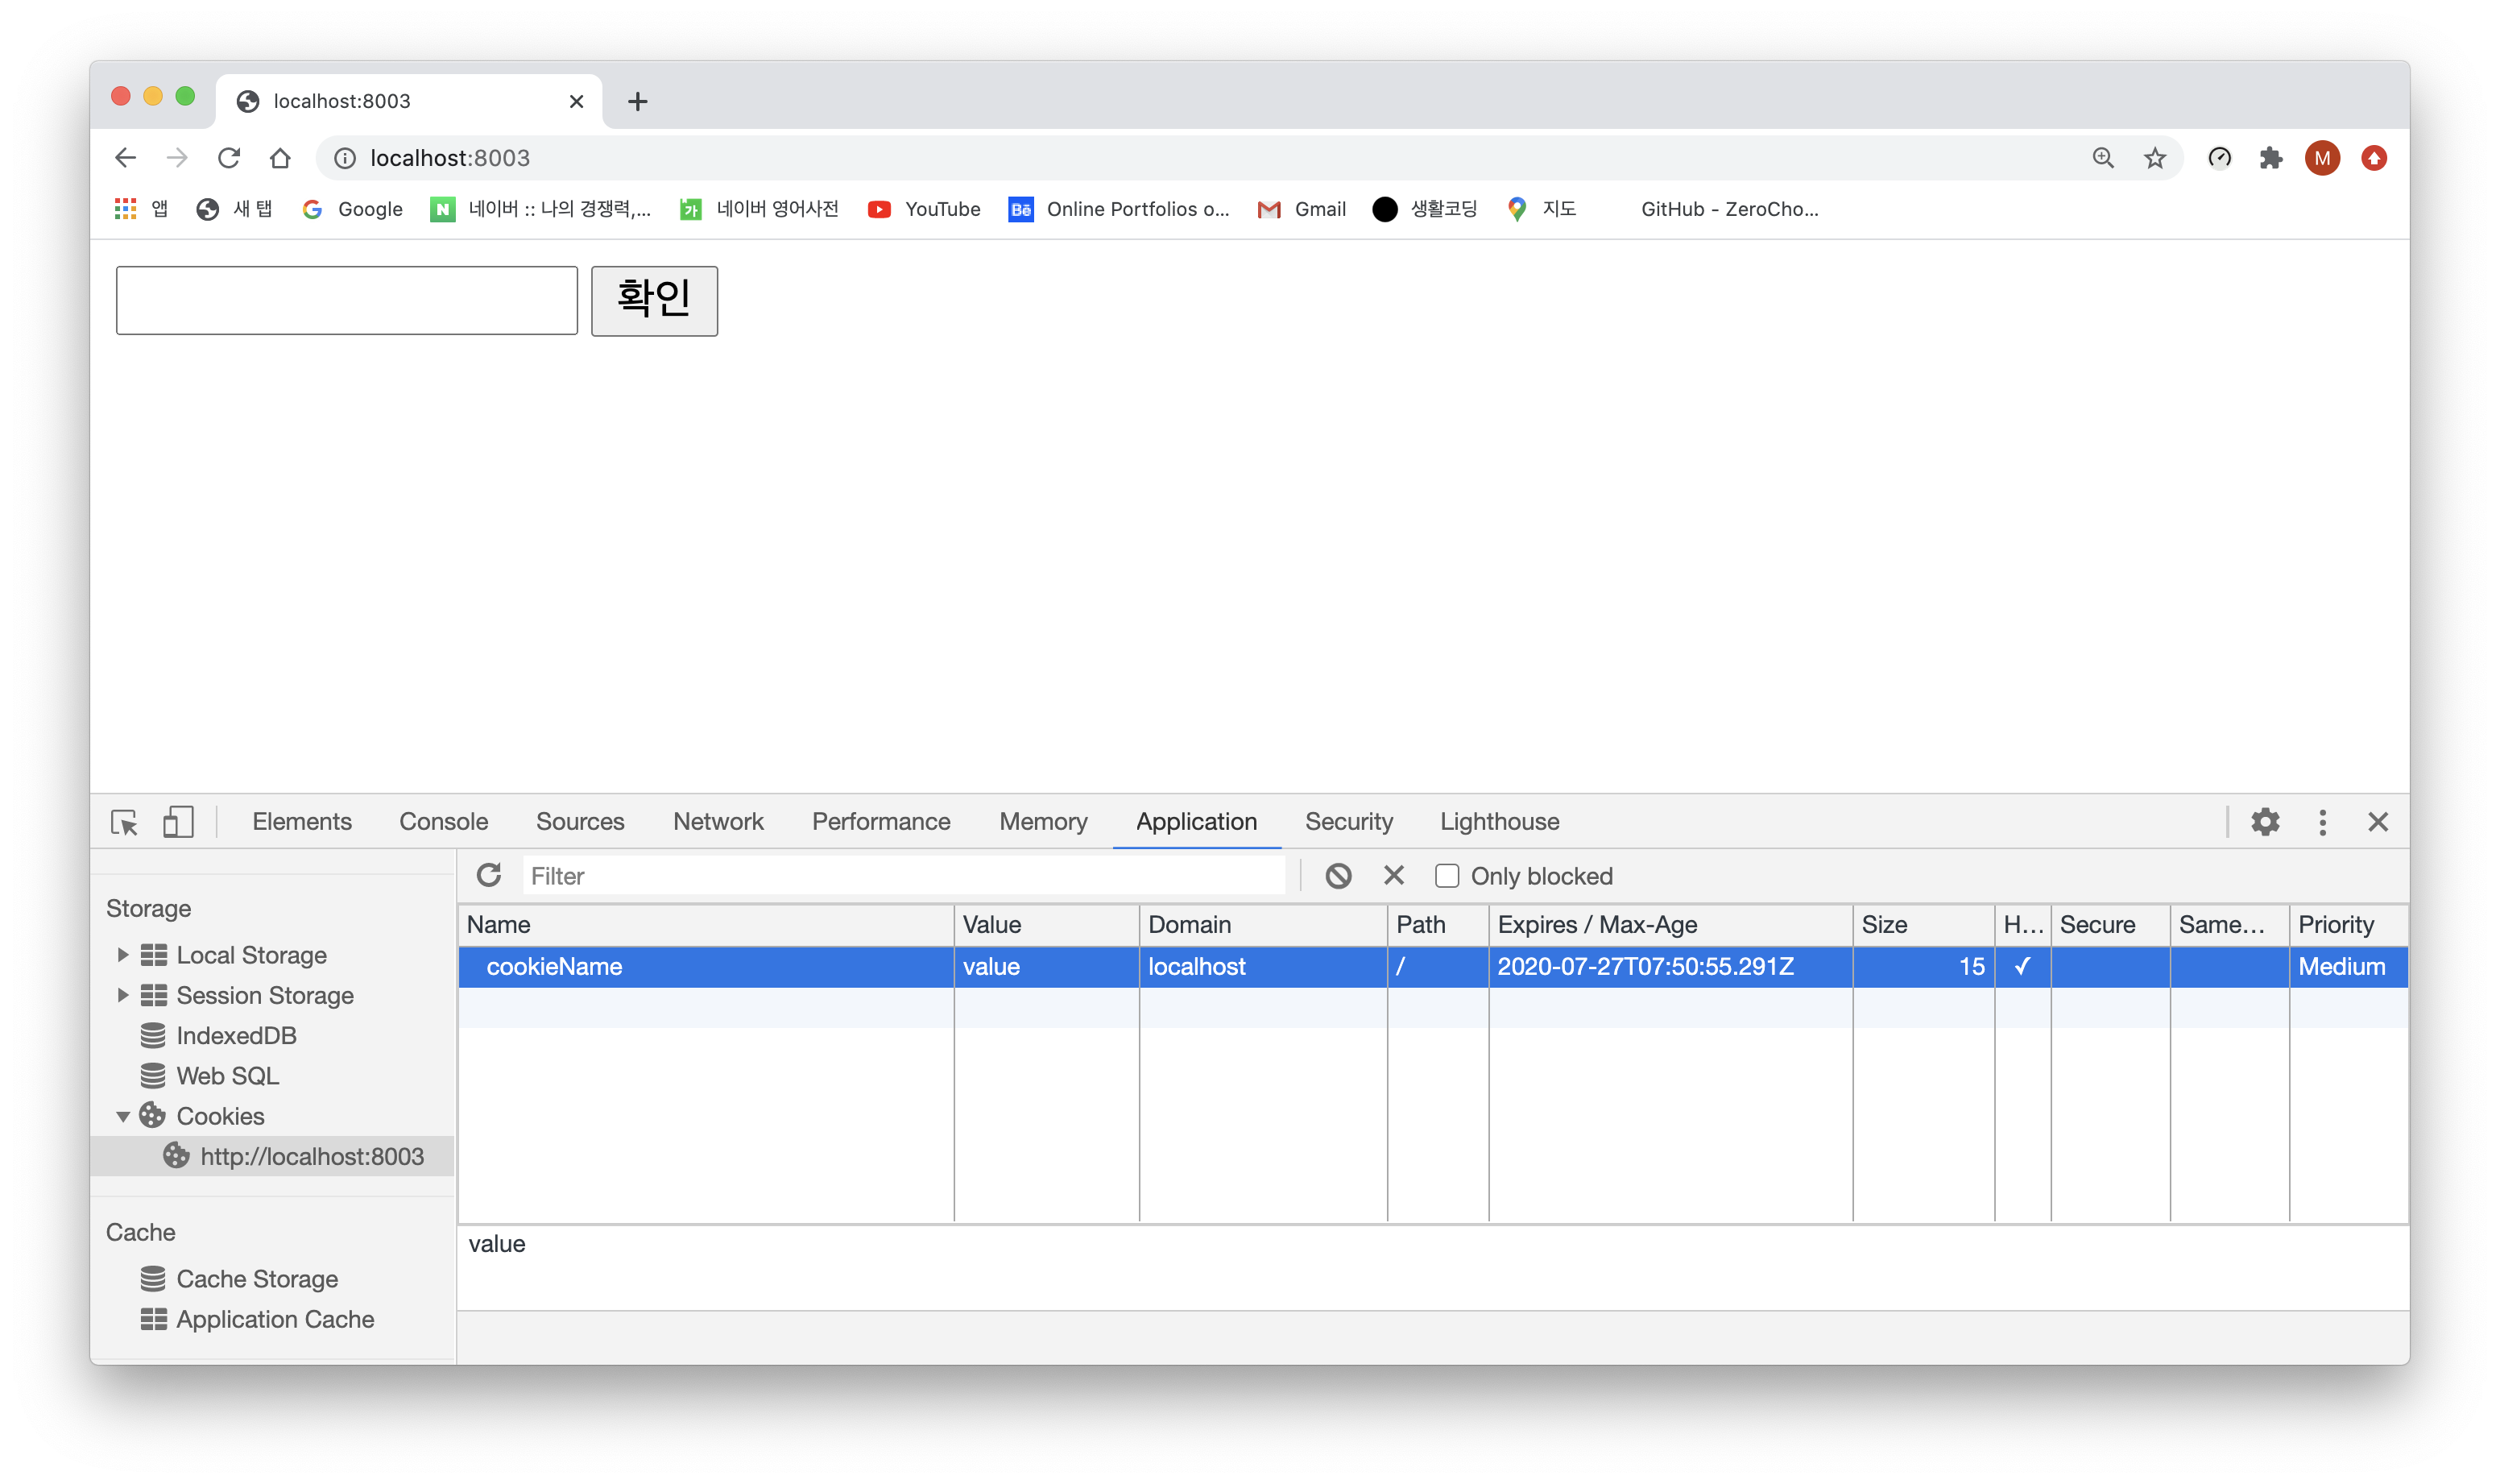
Task: Toggle the device toolbar icon
Action: [178, 822]
